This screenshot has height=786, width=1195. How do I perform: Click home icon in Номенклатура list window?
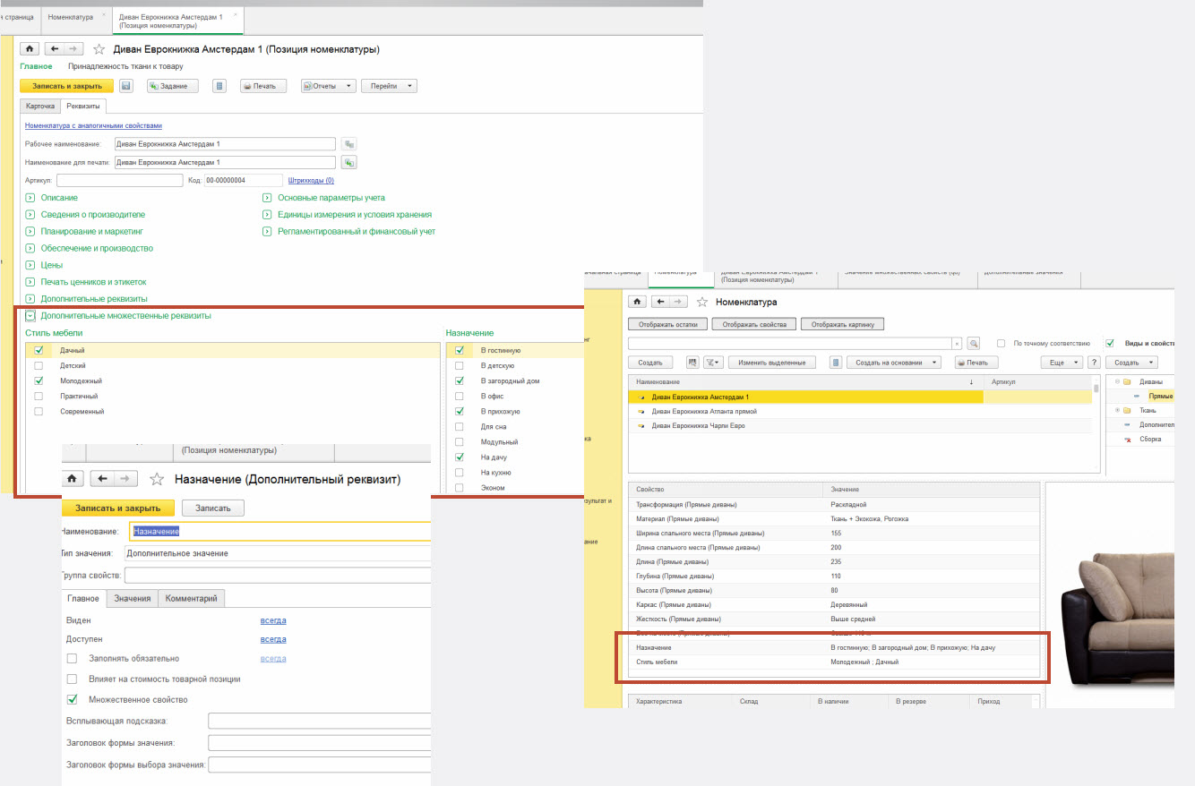(x=637, y=302)
